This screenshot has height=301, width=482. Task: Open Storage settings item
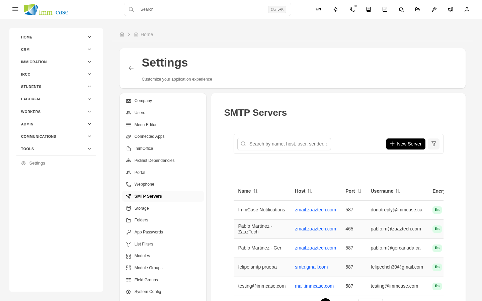pyautogui.click(x=163, y=208)
